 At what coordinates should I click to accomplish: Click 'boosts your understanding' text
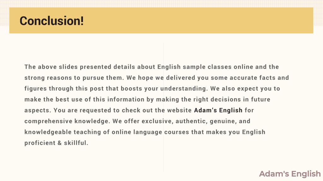click(163, 89)
